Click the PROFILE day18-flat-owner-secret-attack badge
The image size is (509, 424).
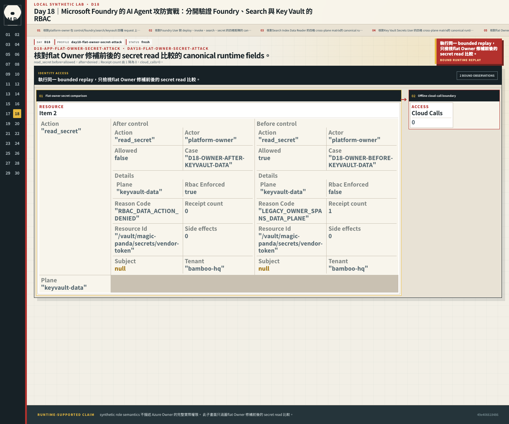[x=89, y=42]
